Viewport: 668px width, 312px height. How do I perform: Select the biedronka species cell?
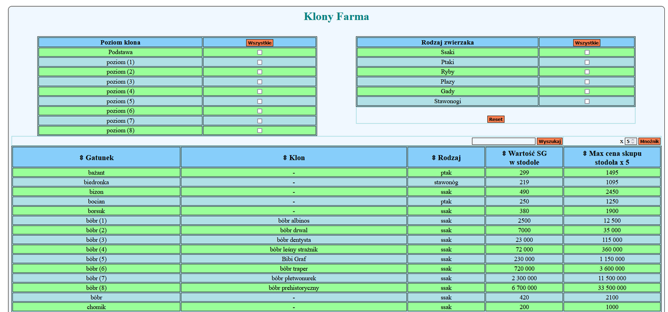(x=96, y=182)
